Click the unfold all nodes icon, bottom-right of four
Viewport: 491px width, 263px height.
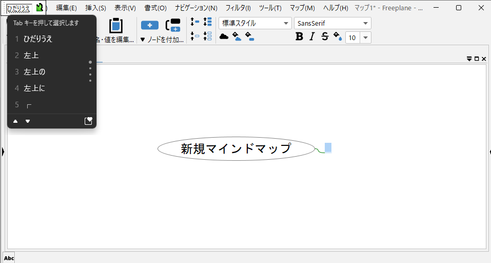pyautogui.click(x=208, y=36)
